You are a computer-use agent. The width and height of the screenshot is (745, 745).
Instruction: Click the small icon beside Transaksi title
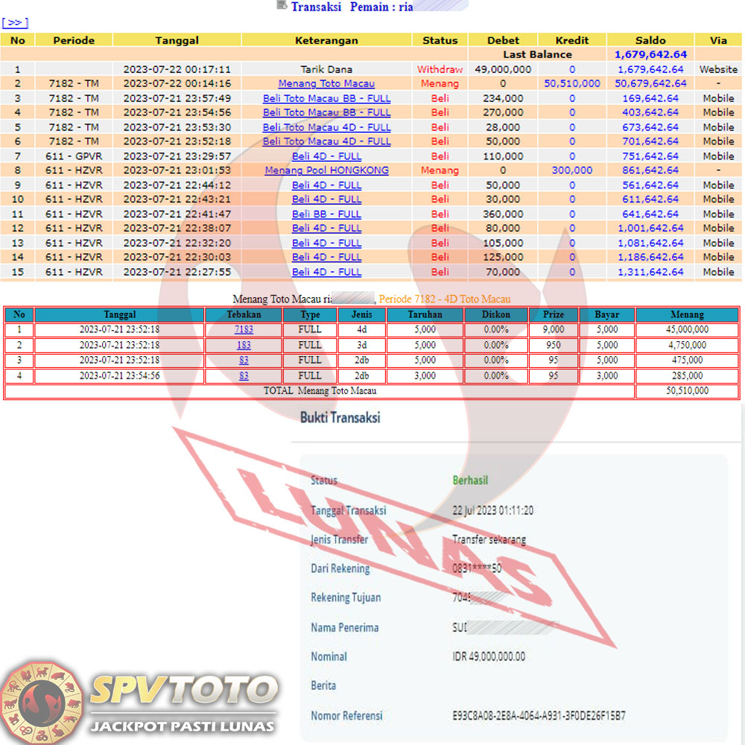point(282,6)
